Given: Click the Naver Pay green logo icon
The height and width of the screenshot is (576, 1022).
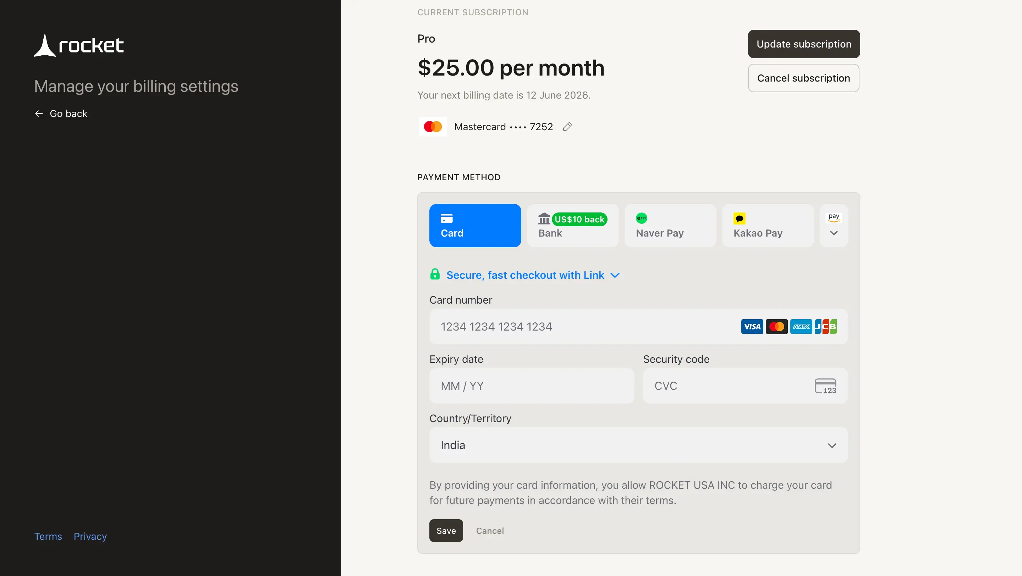Looking at the screenshot, I should click(x=642, y=218).
